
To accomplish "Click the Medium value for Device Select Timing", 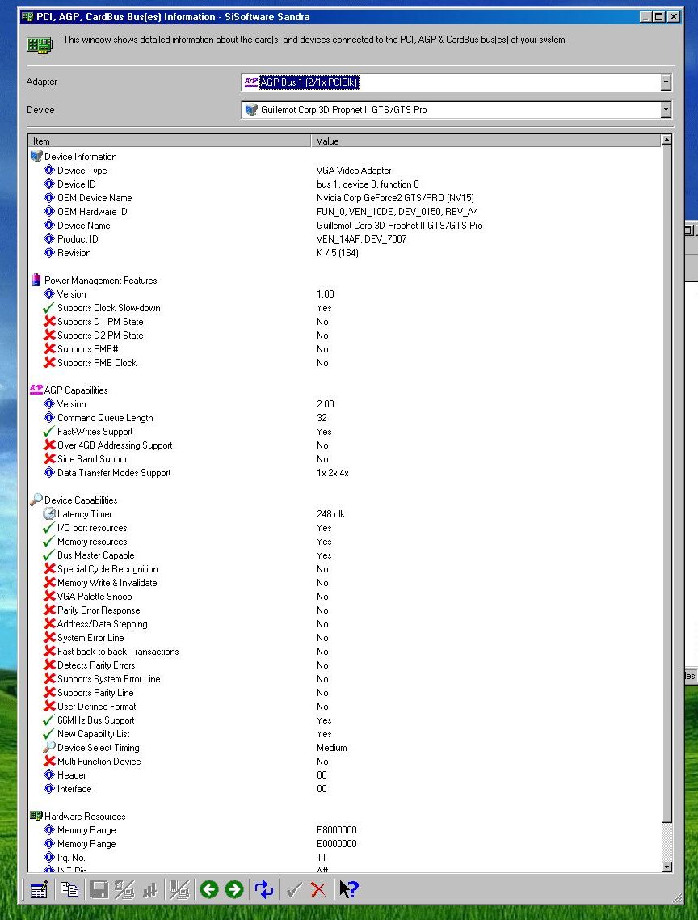I will click(332, 748).
